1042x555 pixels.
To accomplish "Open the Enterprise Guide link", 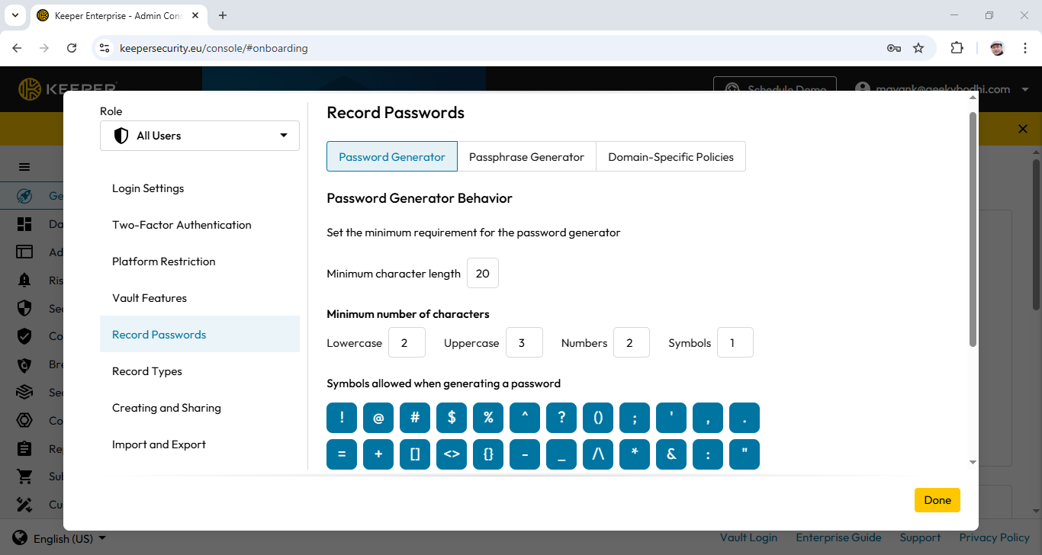I will [x=838, y=537].
